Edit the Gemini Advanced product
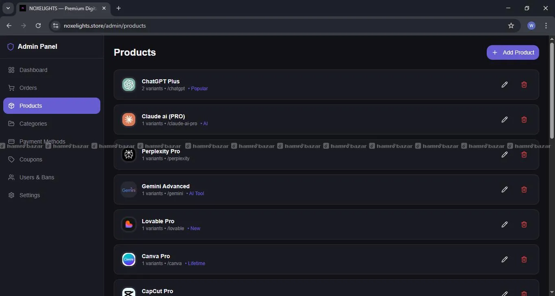This screenshot has height=296, width=555. tap(504, 189)
